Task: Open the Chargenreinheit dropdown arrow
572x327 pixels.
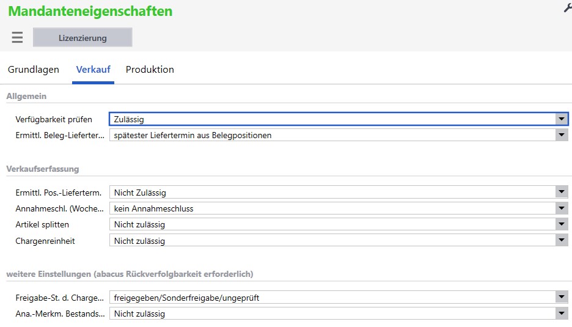Action: (x=562, y=241)
